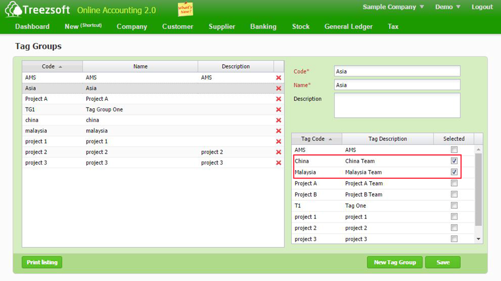Open the Sample Company dropdown
Image resolution: width=501 pixels, height=281 pixels.
pos(393,7)
